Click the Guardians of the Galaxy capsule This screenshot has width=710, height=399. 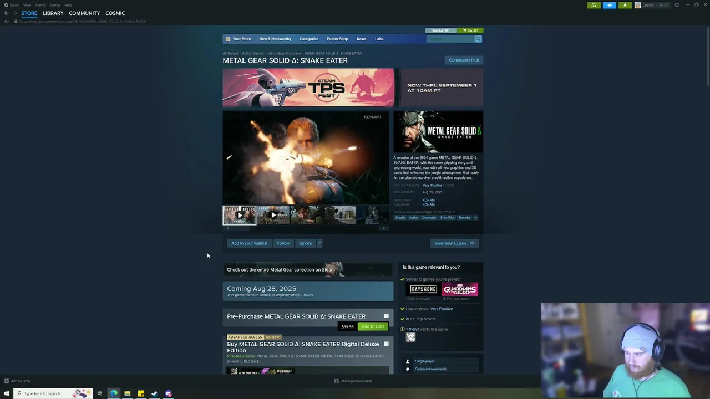460,289
